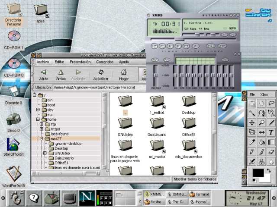Viewport: 277px width, 207px height.
Task: Select the color picker eyedropper tool
Action: point(252,142)
